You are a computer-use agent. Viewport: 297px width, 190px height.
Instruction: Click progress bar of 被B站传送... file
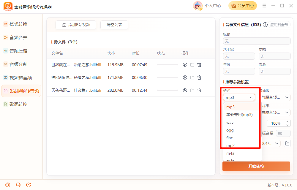[168, 77]
